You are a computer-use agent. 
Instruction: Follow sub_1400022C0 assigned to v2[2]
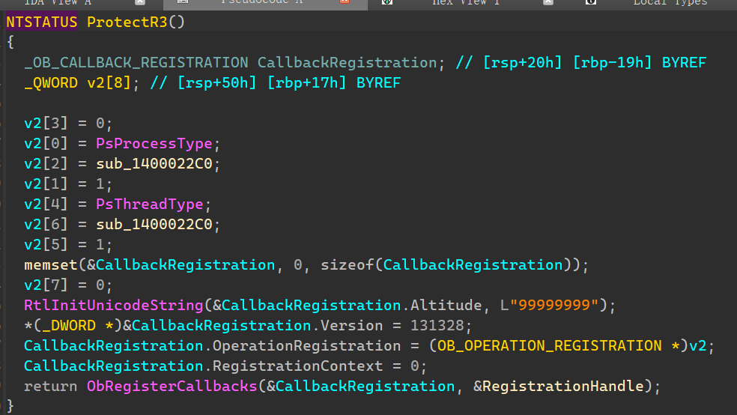pos(154,163)
